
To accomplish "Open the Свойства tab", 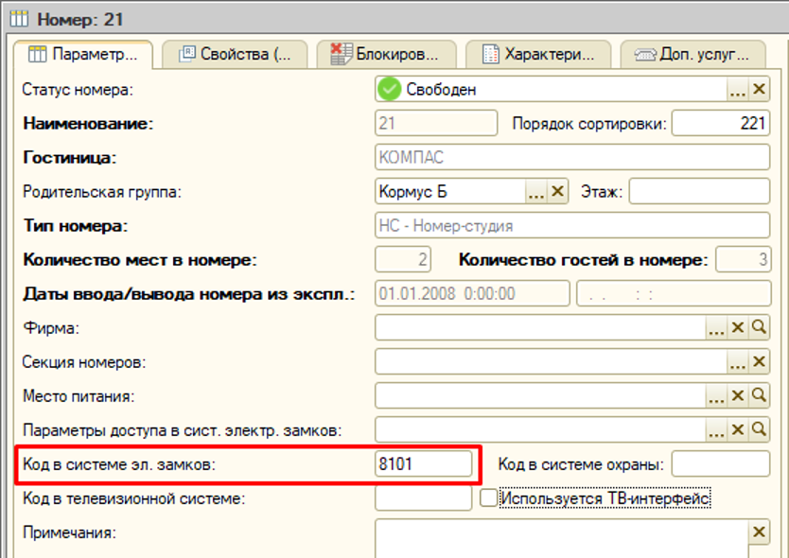I will tap(235, 54).
